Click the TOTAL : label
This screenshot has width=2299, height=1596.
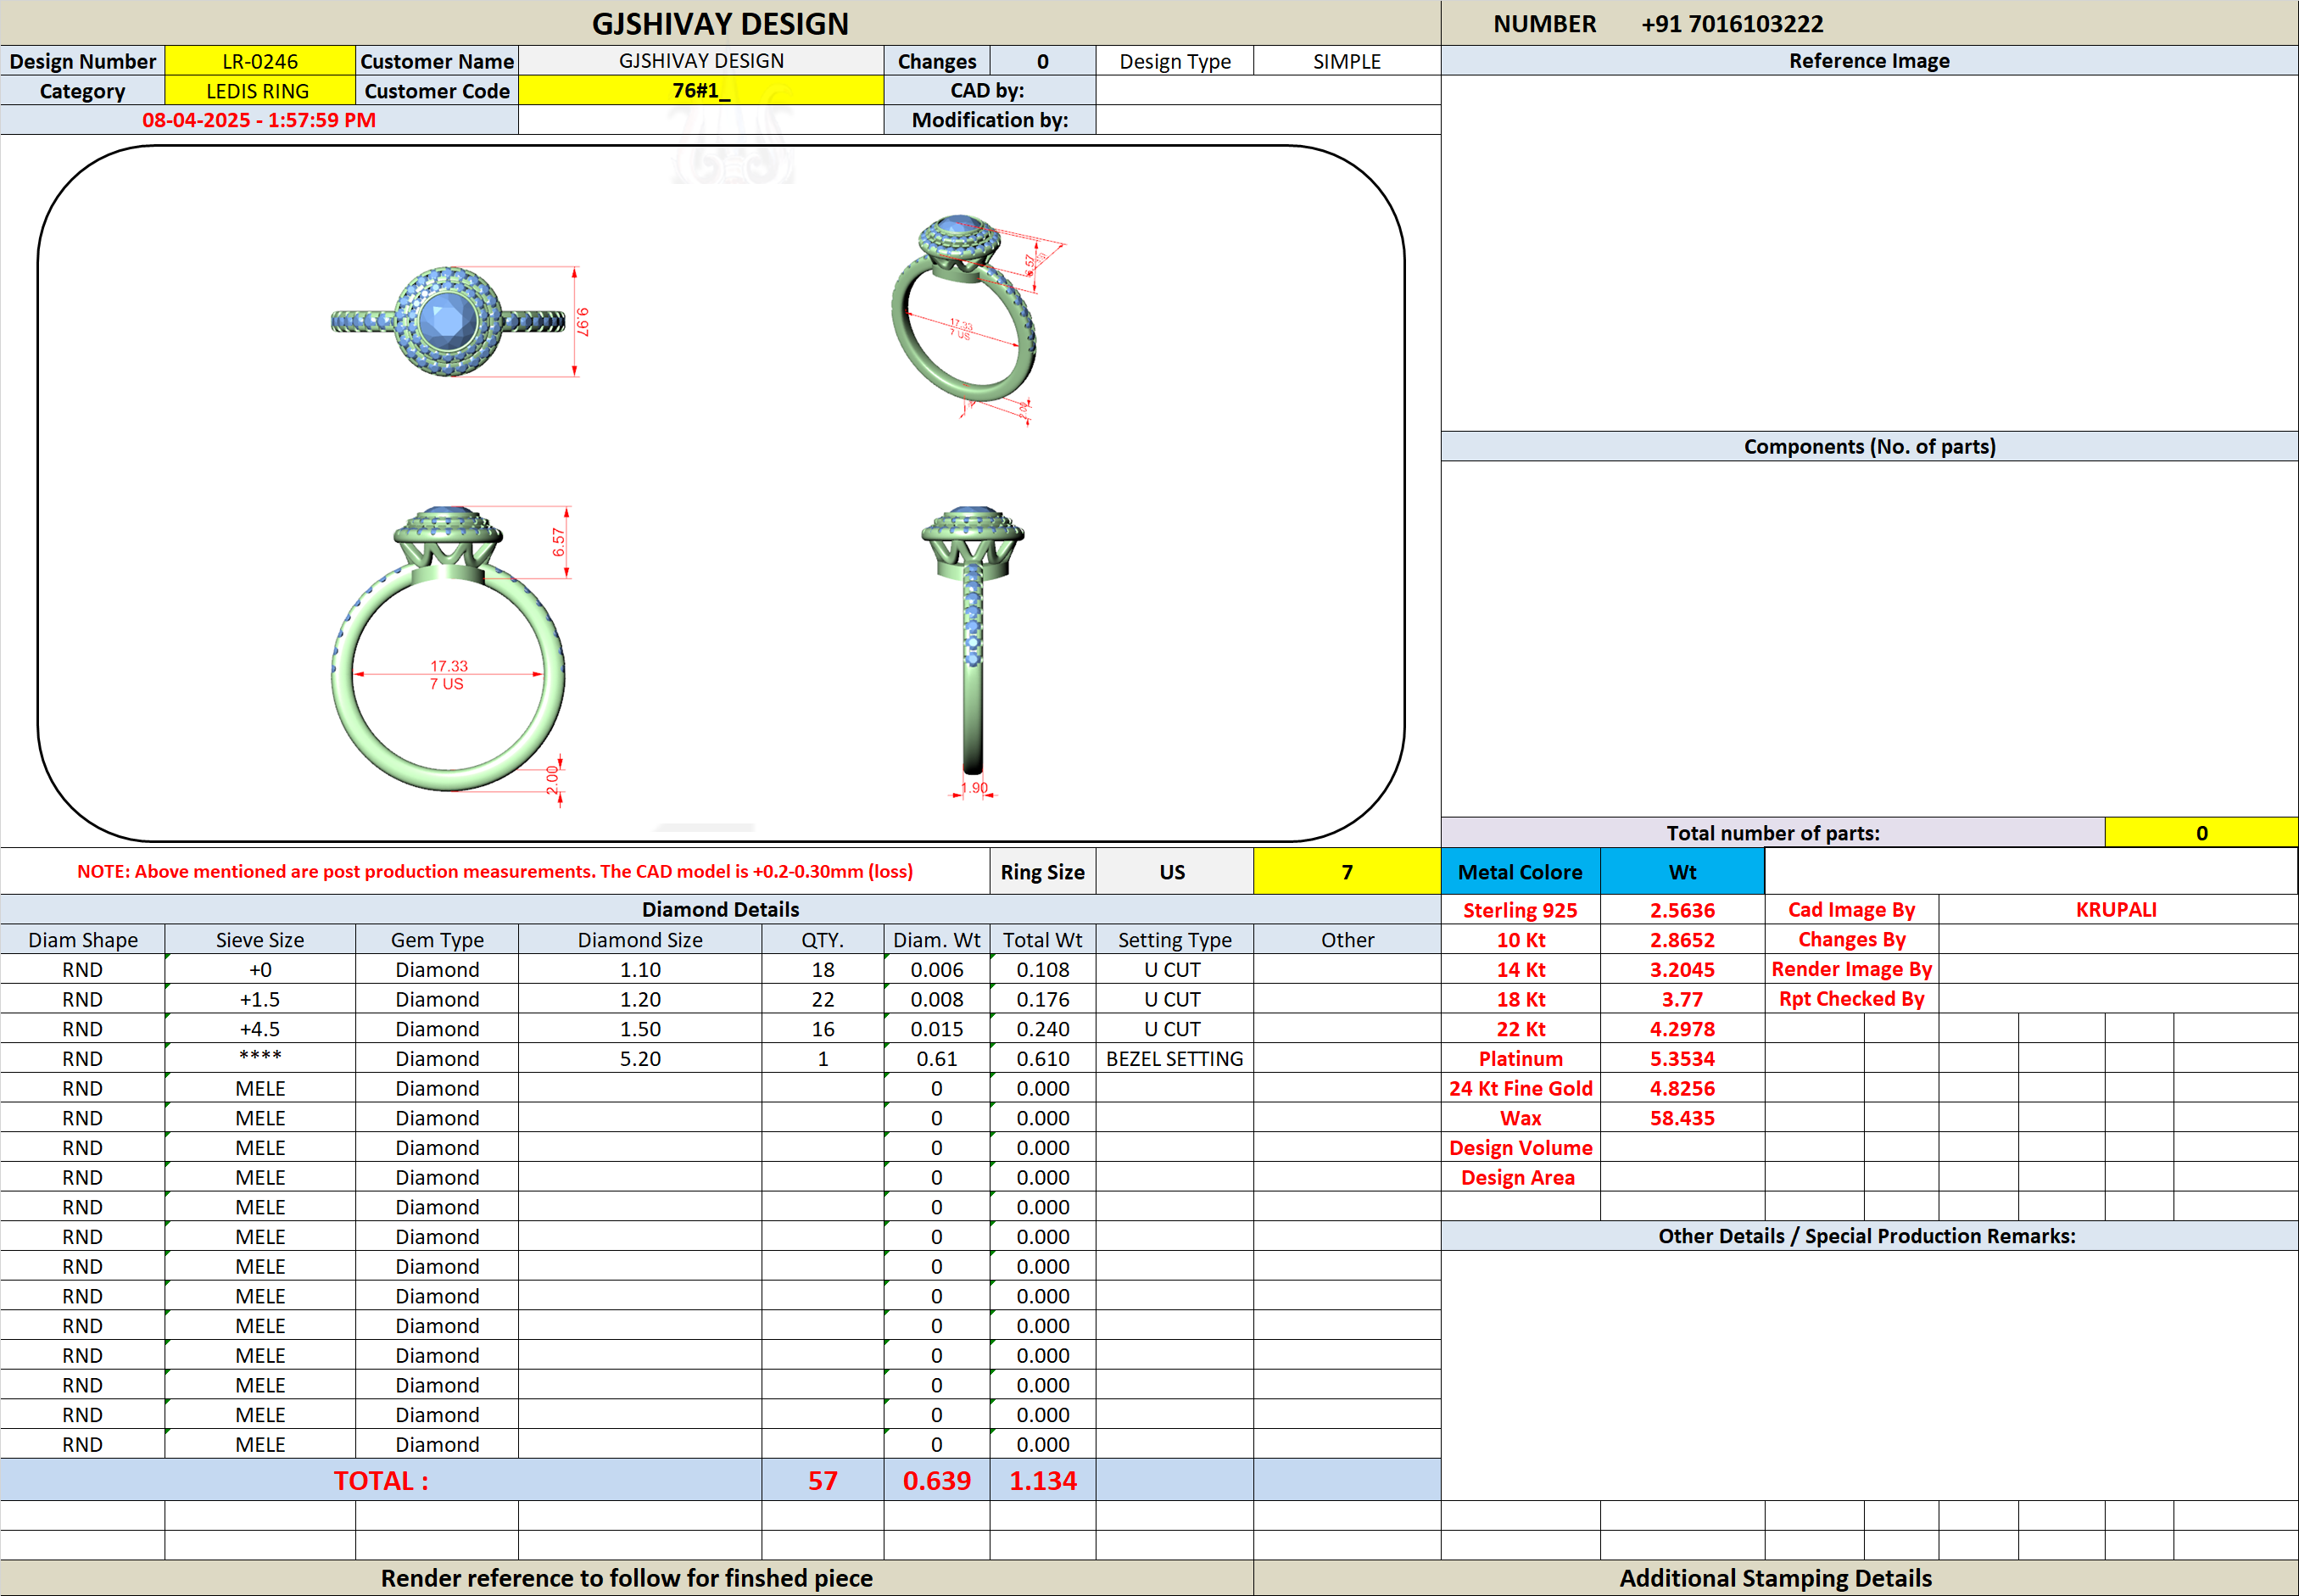pos(381,1480)
